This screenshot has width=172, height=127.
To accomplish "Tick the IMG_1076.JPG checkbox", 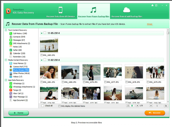I will (x=126, y=82).
